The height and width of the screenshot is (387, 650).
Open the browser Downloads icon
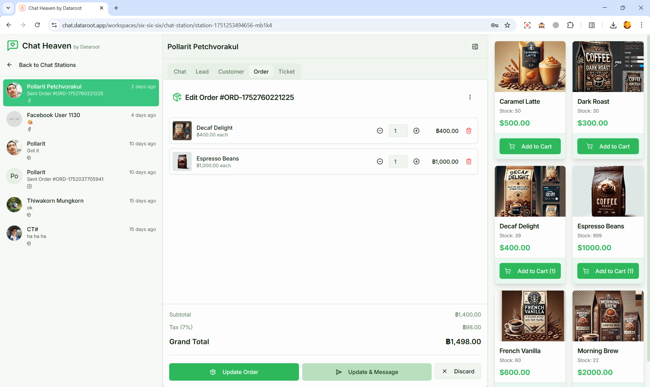coord(613,25)
